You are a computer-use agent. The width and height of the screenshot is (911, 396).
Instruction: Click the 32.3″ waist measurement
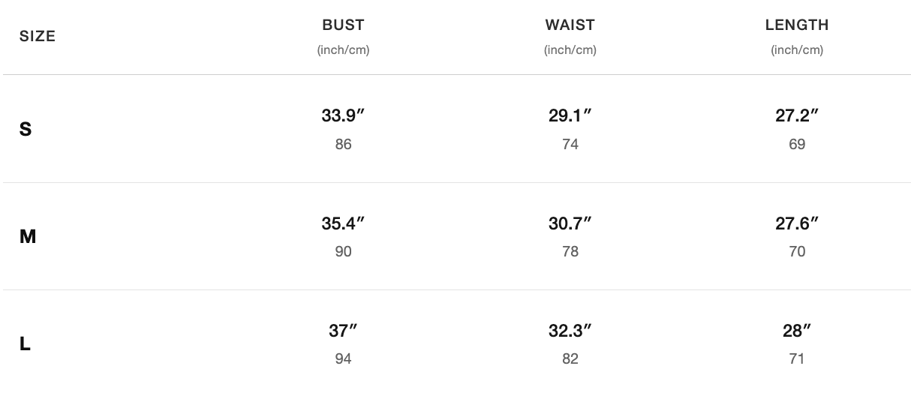coord(570,331)
